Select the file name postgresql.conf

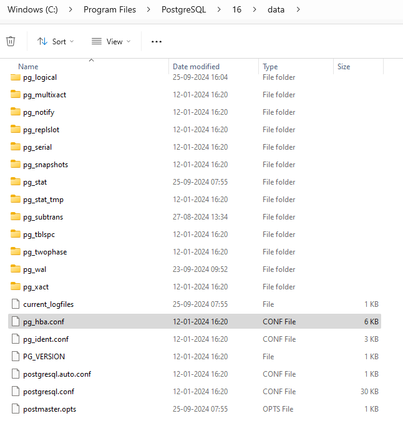tap(49, 392)
